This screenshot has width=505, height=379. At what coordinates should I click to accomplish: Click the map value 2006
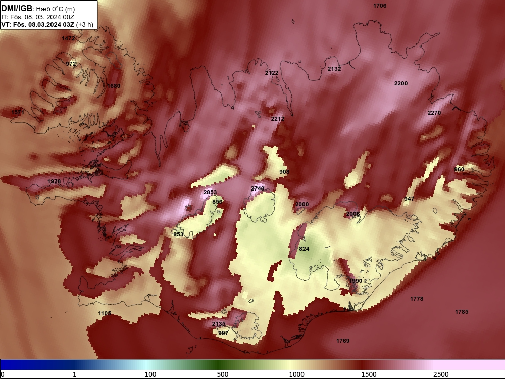click(353, 214)
